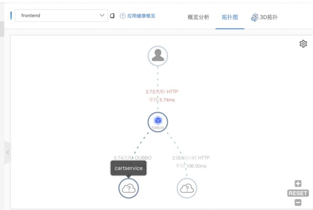
Task: Select the TOMCAT application node
Action: pos(158,122)
